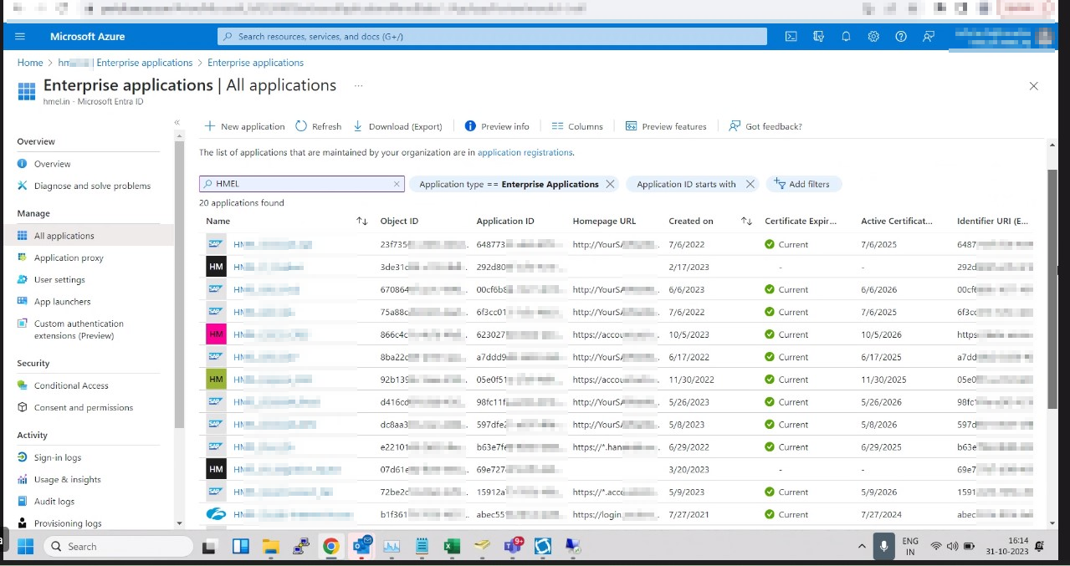This screenshot has height=566, width=1070.
Task: Open the top bar Feedback person icon
Action: click(x=929, y=37)
